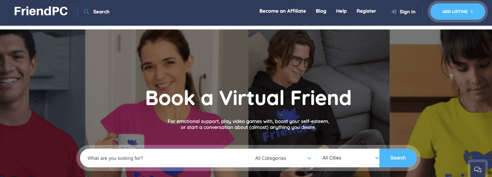Open the All Categories selector
492x177 pixels.
[x=282, y=158]
